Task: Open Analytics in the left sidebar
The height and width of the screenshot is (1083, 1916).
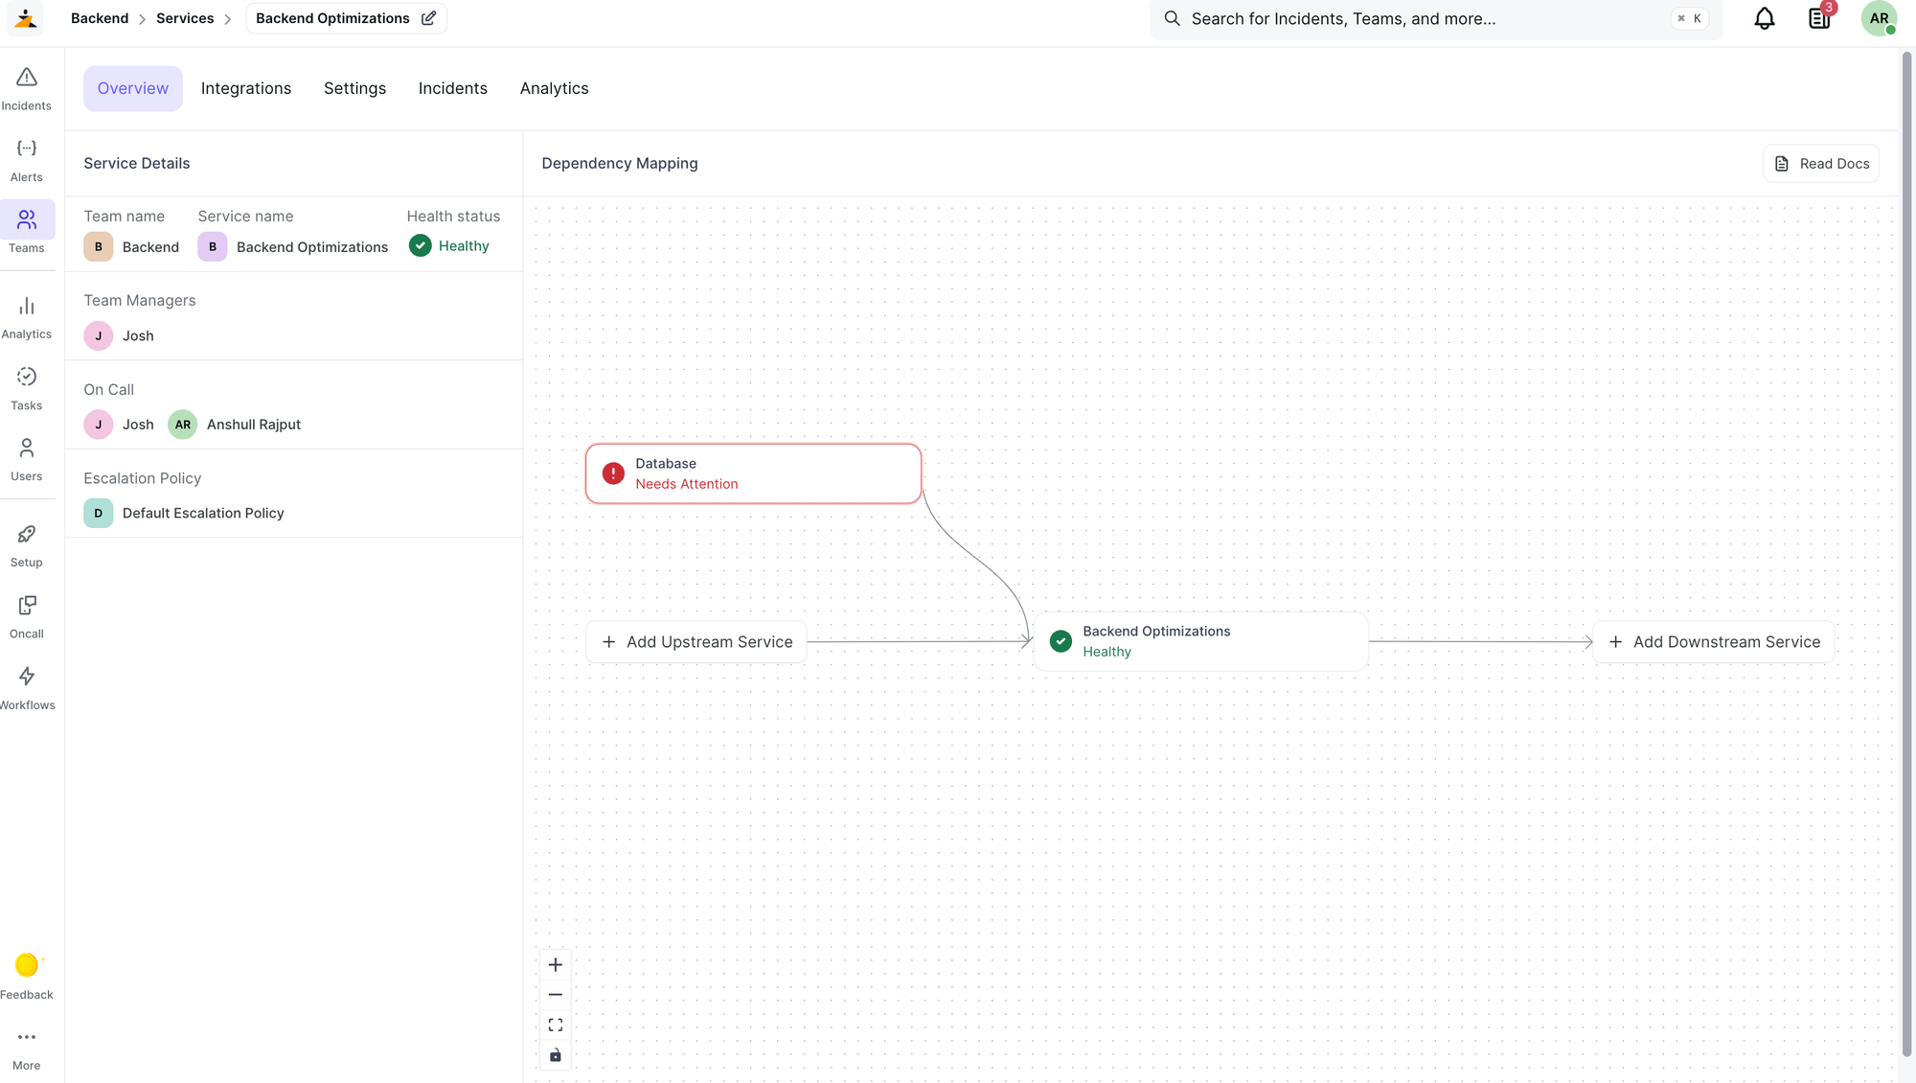Action: (27, 317)
